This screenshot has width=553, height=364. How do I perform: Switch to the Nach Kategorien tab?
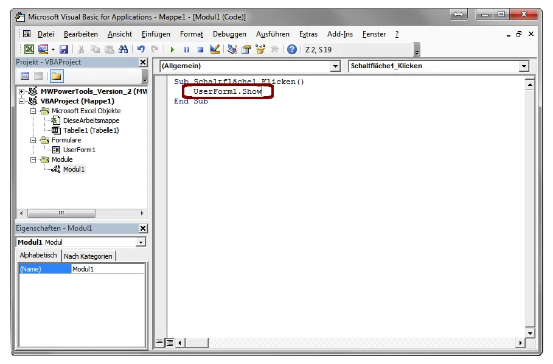pos(88,256)
